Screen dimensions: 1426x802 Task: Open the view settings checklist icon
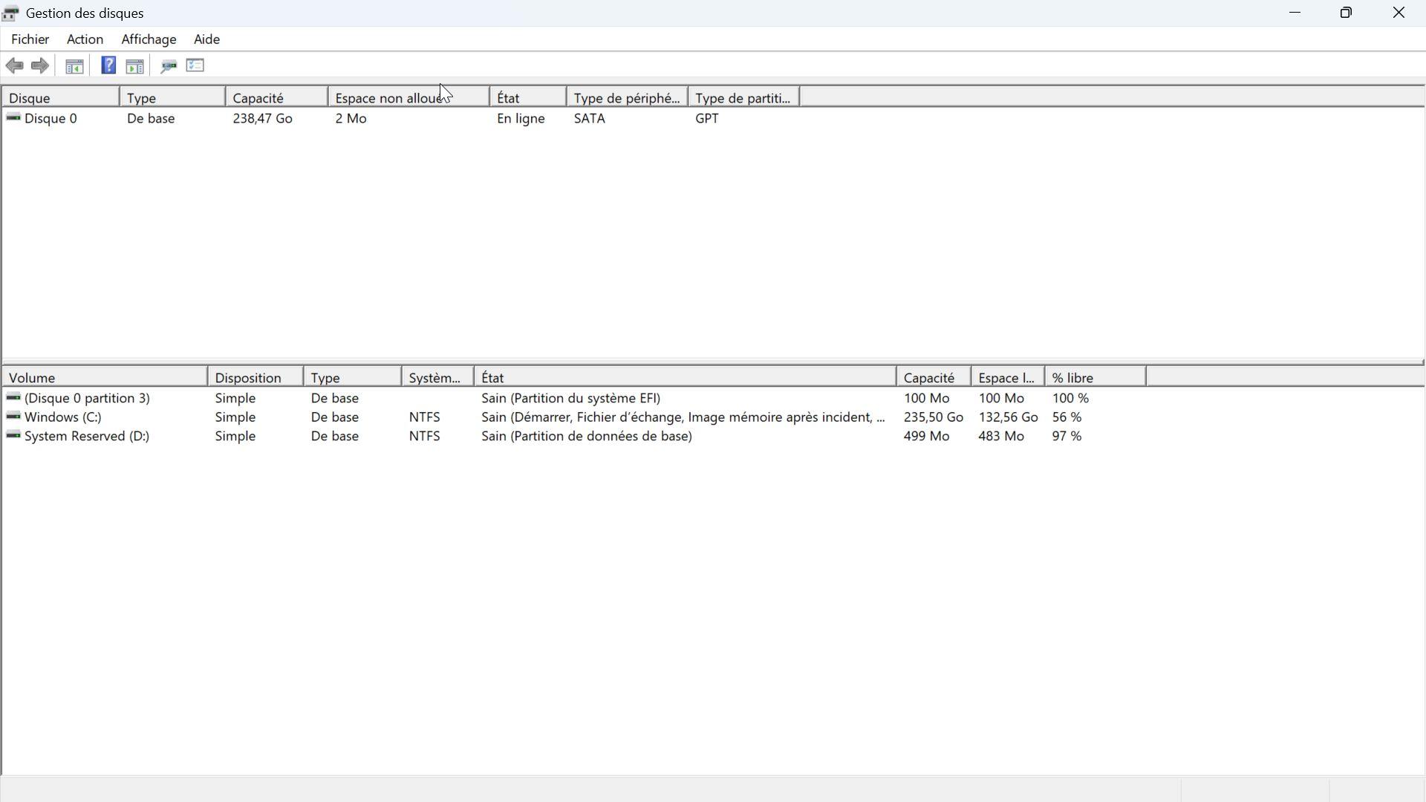pyautogui.click(x=195, y=66)
